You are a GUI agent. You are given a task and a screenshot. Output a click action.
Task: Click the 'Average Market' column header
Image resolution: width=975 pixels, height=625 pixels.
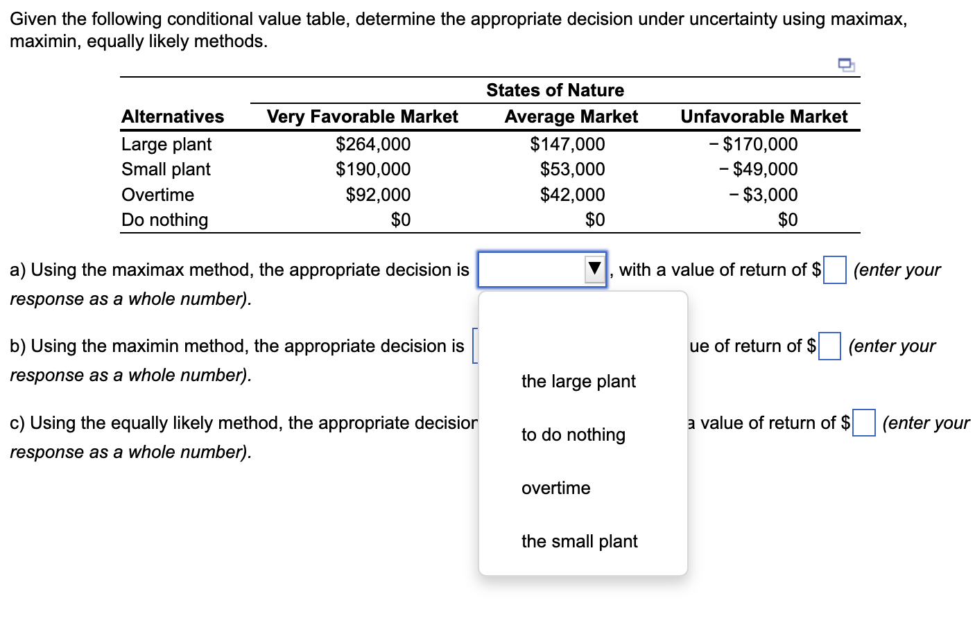571,116
